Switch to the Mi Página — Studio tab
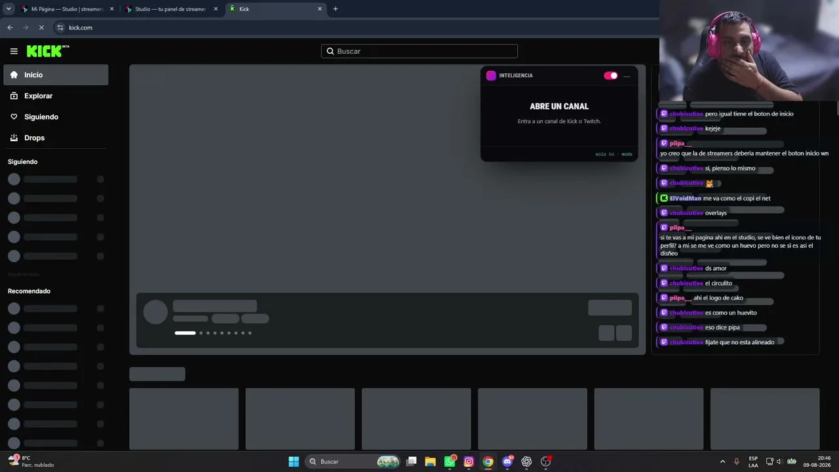 (68, 9)
